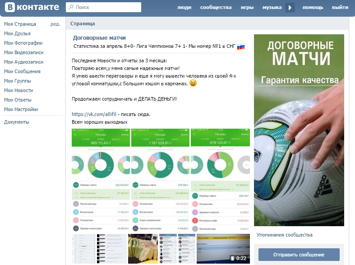Click Упоминания сообщества
Viewport: 355px width, 265px height.
(284, 235)
